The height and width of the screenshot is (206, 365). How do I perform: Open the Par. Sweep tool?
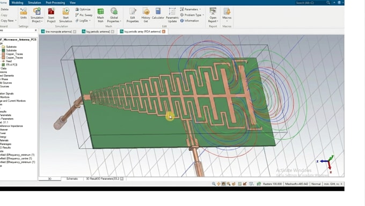point(84,15)
